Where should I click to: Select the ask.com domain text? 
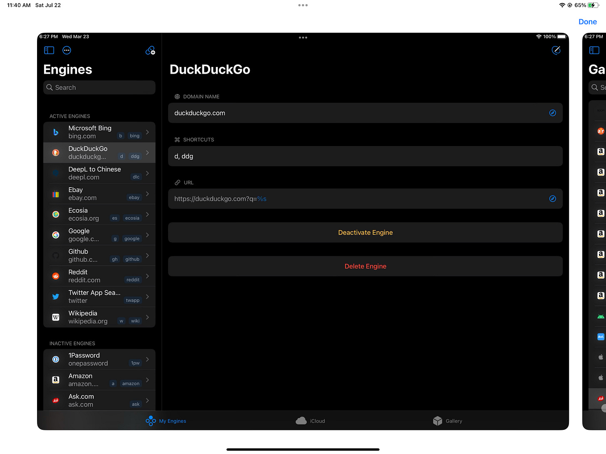point(81,404)
